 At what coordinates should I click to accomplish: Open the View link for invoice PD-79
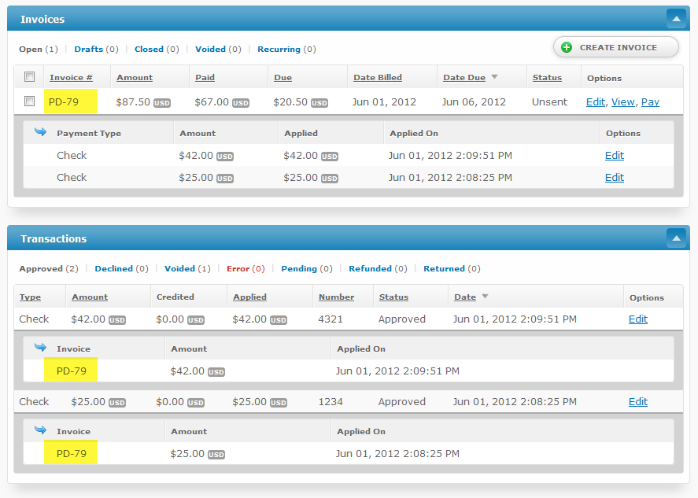point(622,102)
